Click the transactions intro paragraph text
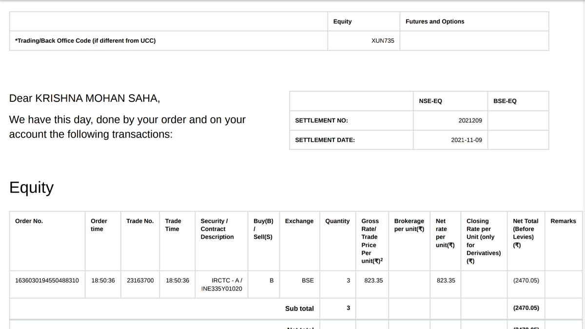Viewport: 585px width, 329px height. click(x=127, y=127)
